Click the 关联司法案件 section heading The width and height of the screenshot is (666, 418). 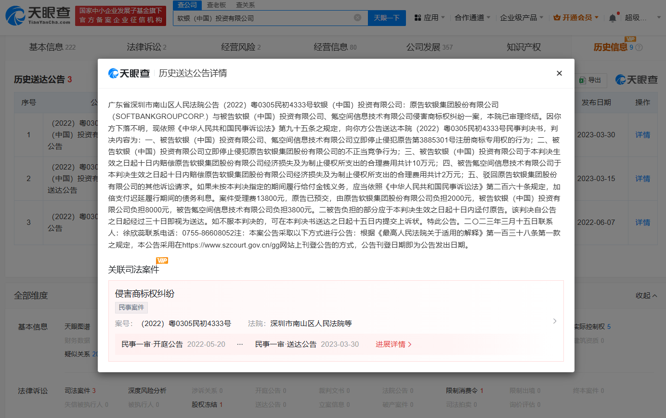[133, 270]
